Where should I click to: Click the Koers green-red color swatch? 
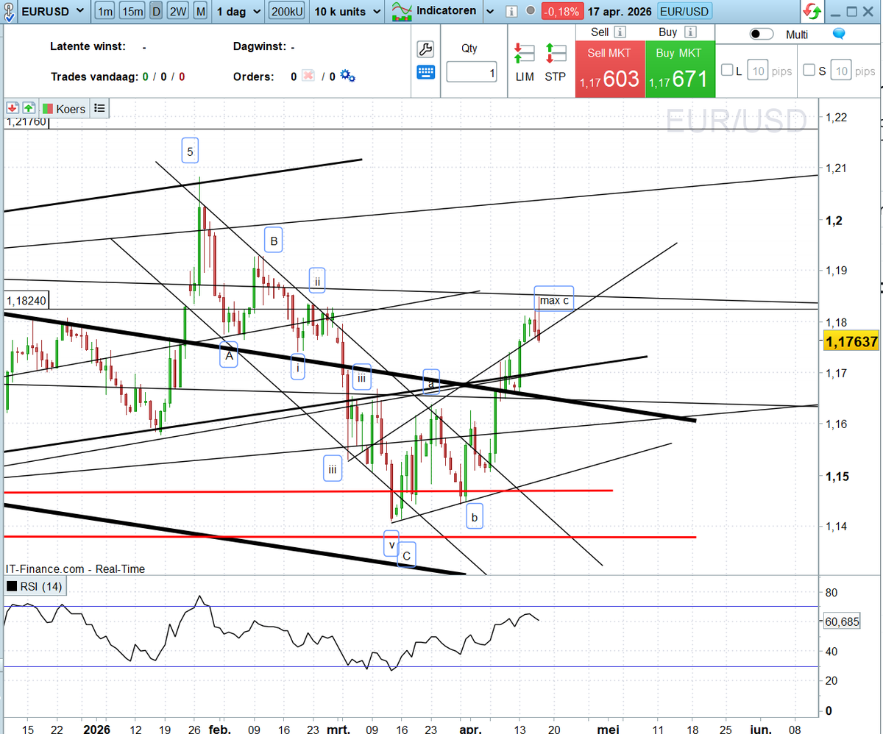(49, 107)
